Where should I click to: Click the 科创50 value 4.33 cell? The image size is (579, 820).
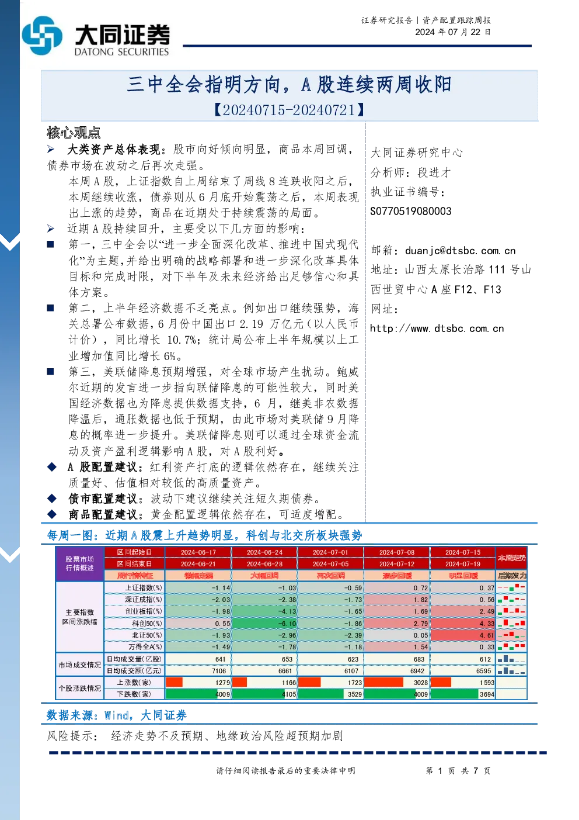coord(463,624)
